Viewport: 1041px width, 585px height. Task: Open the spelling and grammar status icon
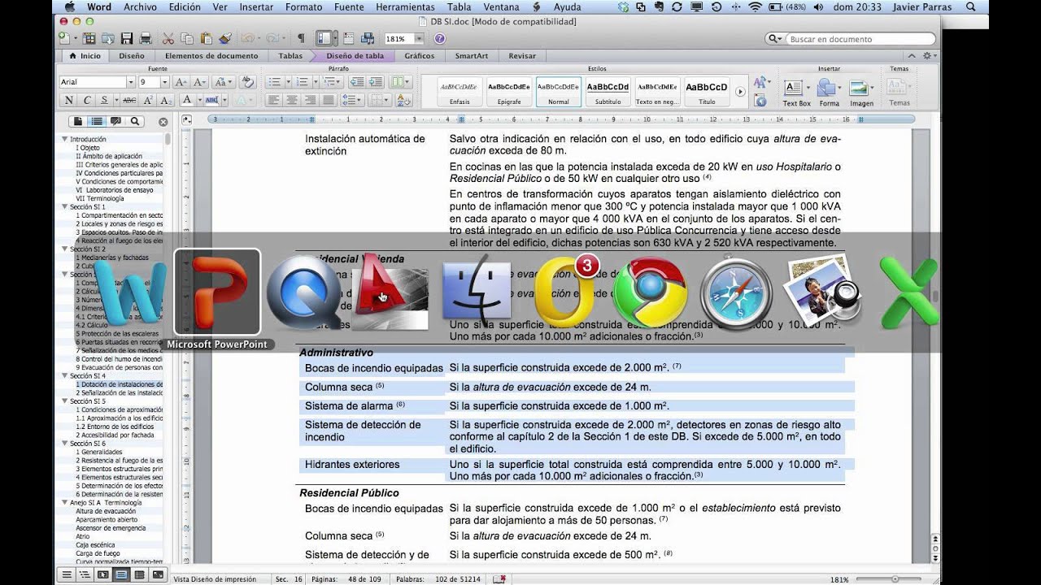pyautogui.click(x=500, y=578)
